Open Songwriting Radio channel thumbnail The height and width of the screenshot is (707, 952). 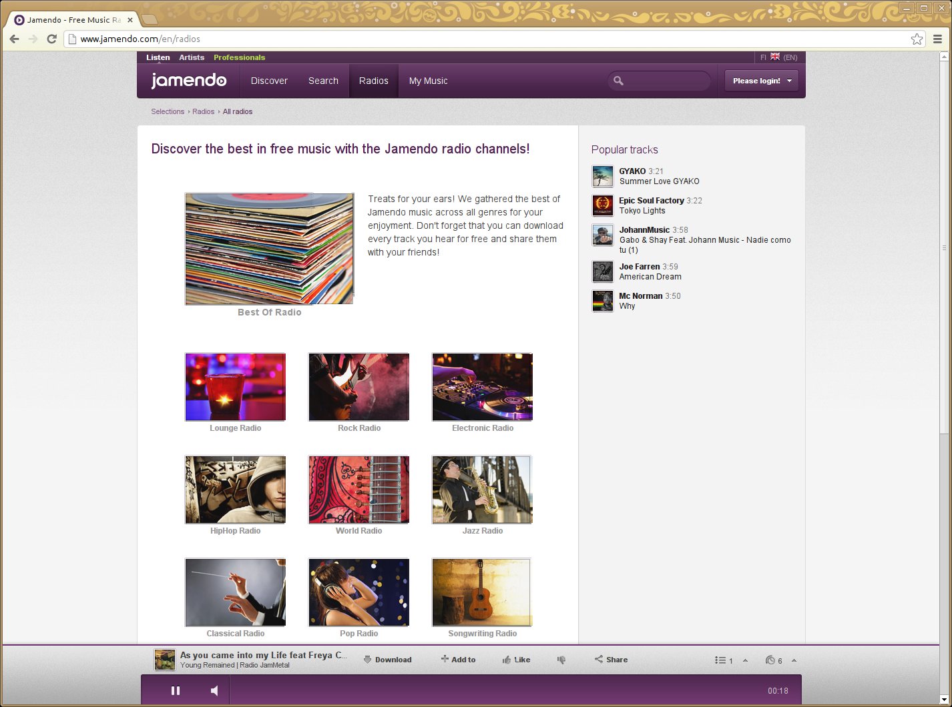(x=482, y=592)
